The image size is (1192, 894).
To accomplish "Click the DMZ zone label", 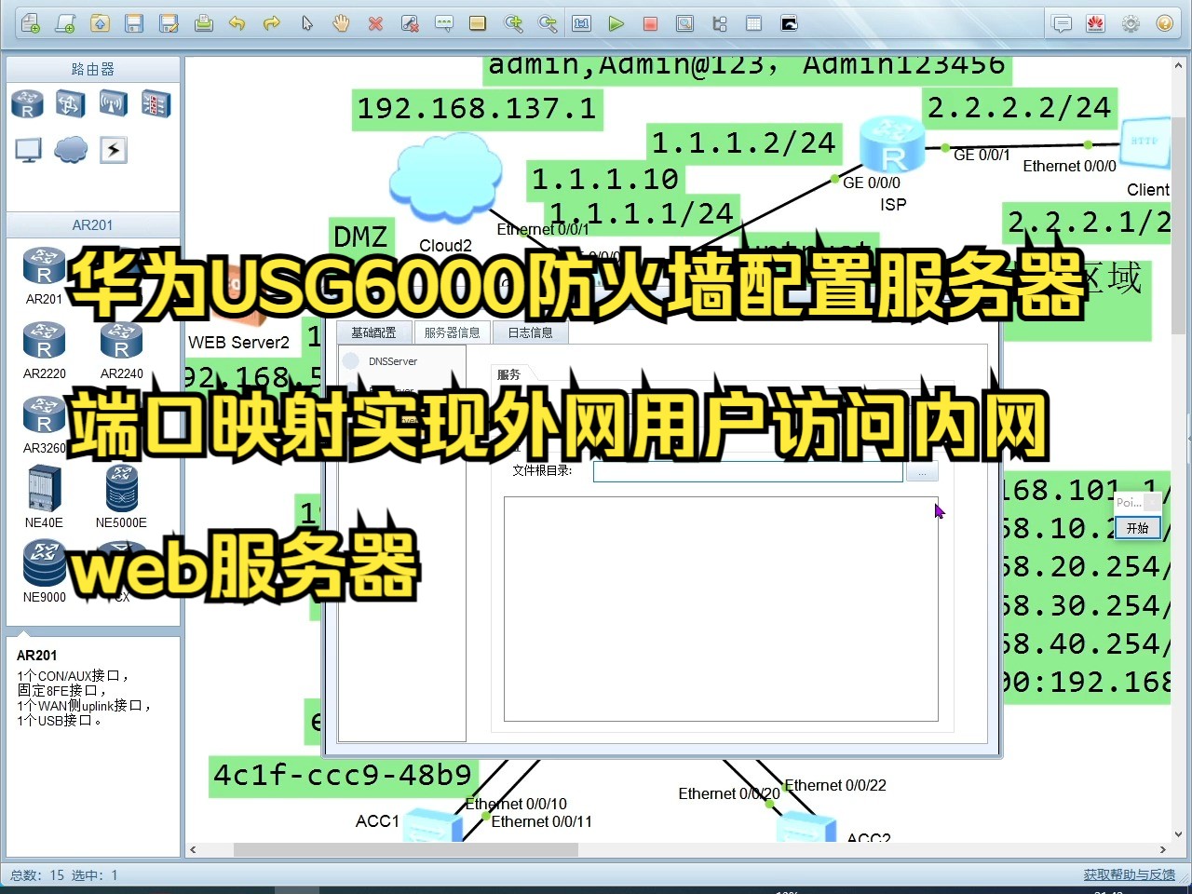I will click(360, 236).
